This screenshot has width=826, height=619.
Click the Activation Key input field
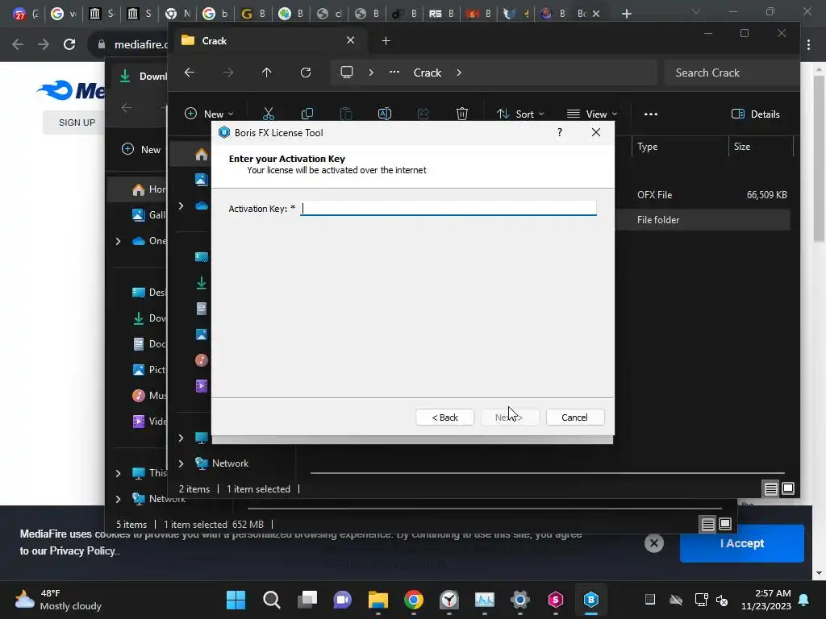[x=448, y=209]
